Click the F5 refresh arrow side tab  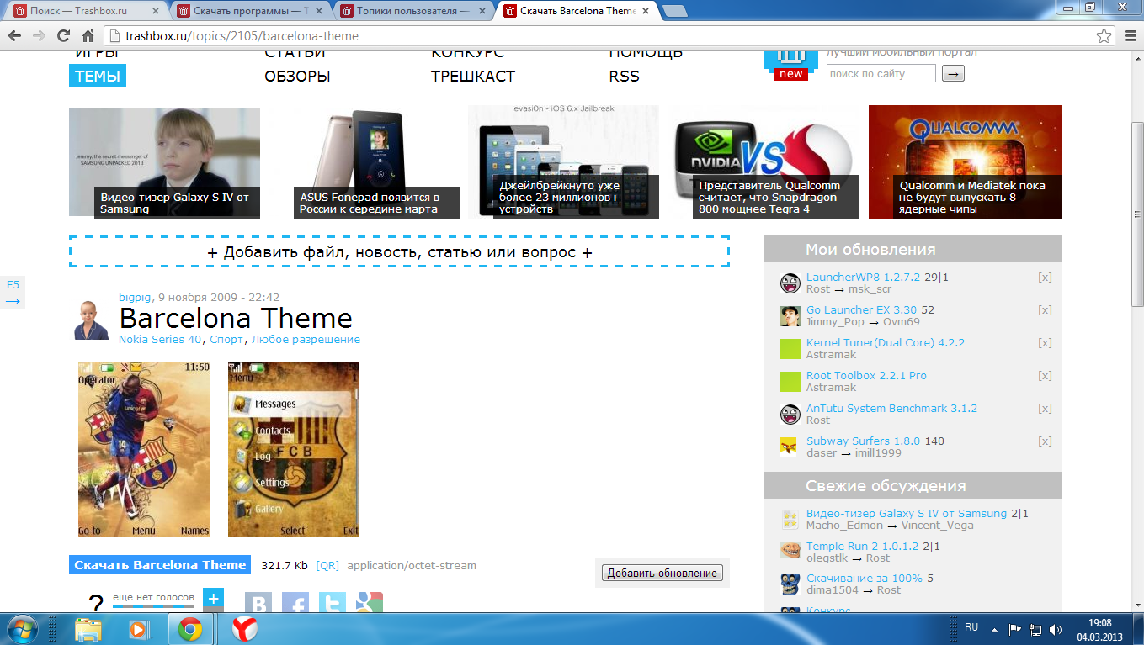[13, 293]
